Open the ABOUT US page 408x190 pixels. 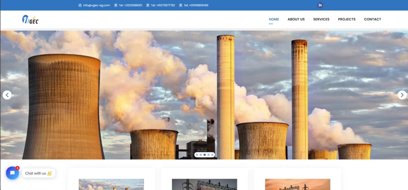pos(296,19)
